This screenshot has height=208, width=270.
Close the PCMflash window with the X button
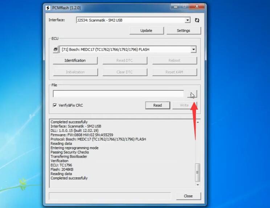[197, 7]
